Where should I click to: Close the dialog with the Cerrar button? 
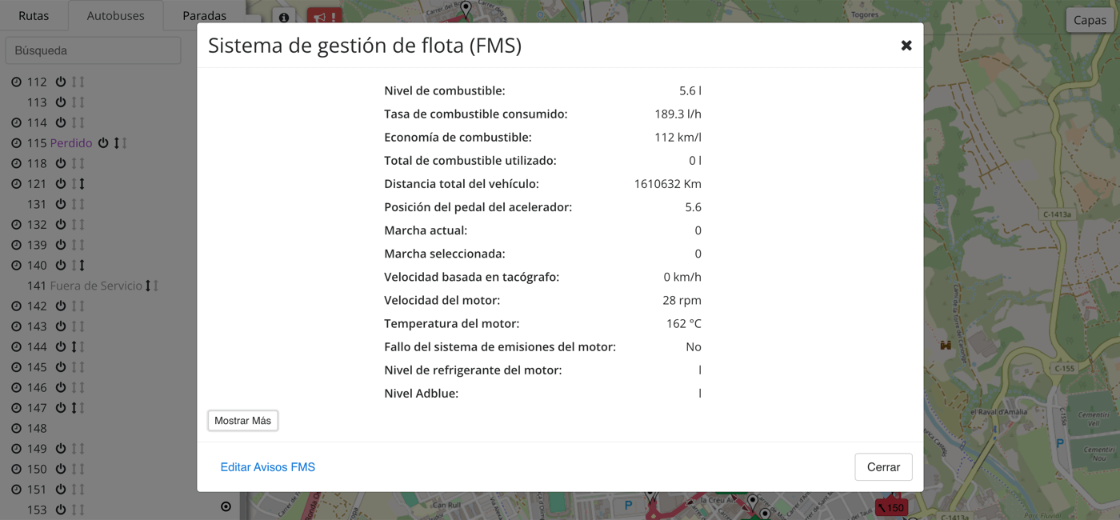point(883,466)
